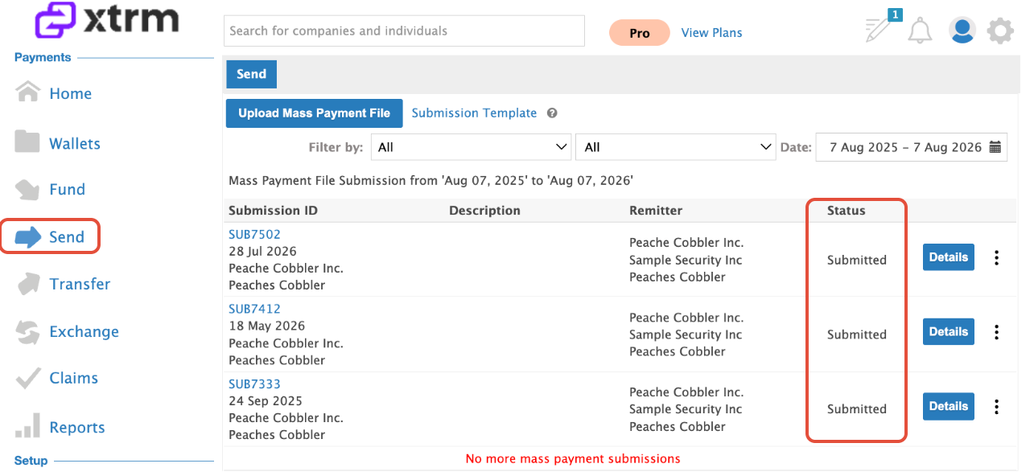Open the date range picker field
The height and width of the screenshot is (476, 1034).
click(x=912, y=147)
